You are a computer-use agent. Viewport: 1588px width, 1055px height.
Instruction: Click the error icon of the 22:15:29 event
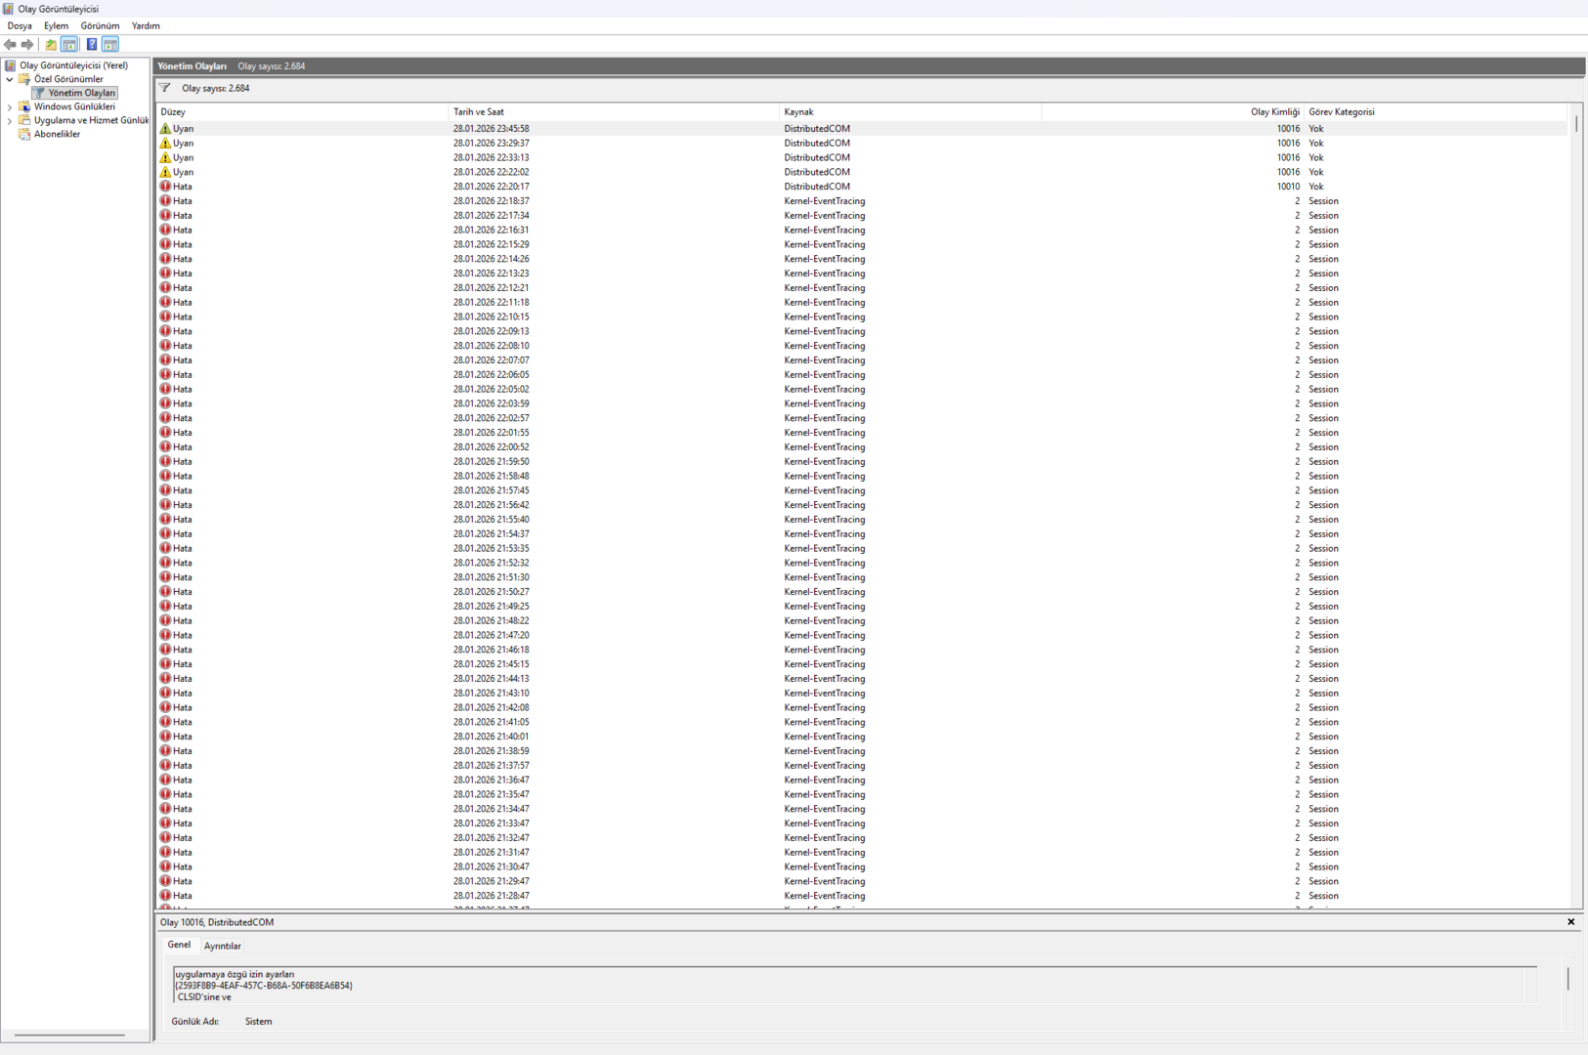[165, 244]
